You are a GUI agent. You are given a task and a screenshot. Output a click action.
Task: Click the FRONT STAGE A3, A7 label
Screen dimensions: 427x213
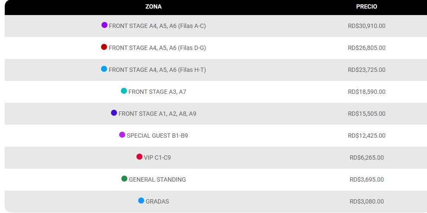[158, 92]
